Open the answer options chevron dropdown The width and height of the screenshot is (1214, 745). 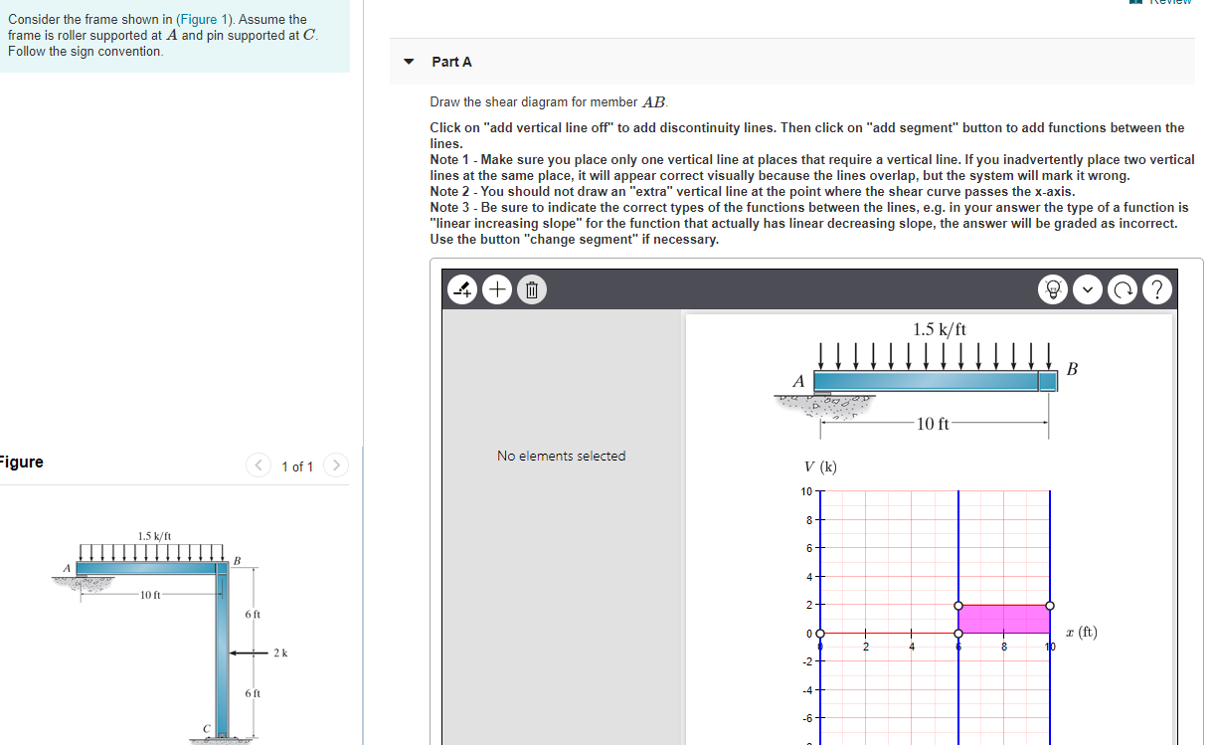tap(1088, 289)
